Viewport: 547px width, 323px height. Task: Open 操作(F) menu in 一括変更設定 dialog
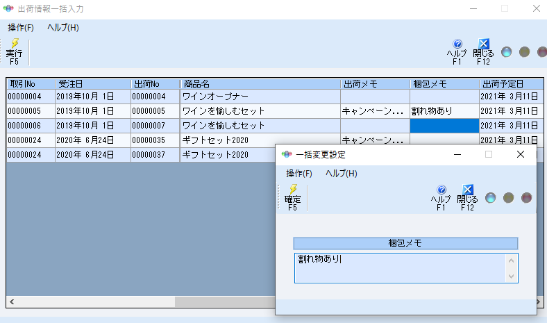(x=299, y=174)
